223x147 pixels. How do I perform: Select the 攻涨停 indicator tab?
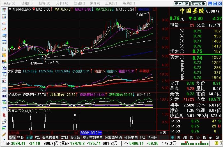(152, 137)
